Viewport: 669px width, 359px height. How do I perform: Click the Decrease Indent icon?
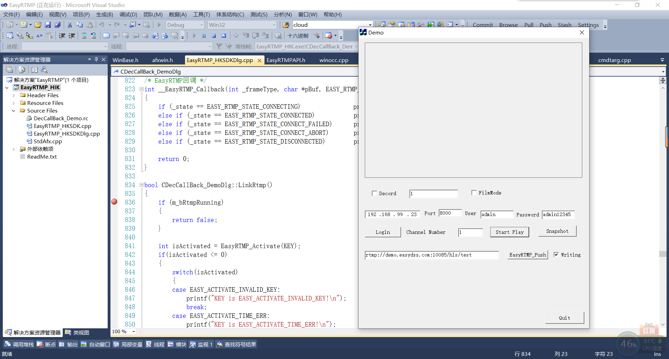tap(62, 36)
